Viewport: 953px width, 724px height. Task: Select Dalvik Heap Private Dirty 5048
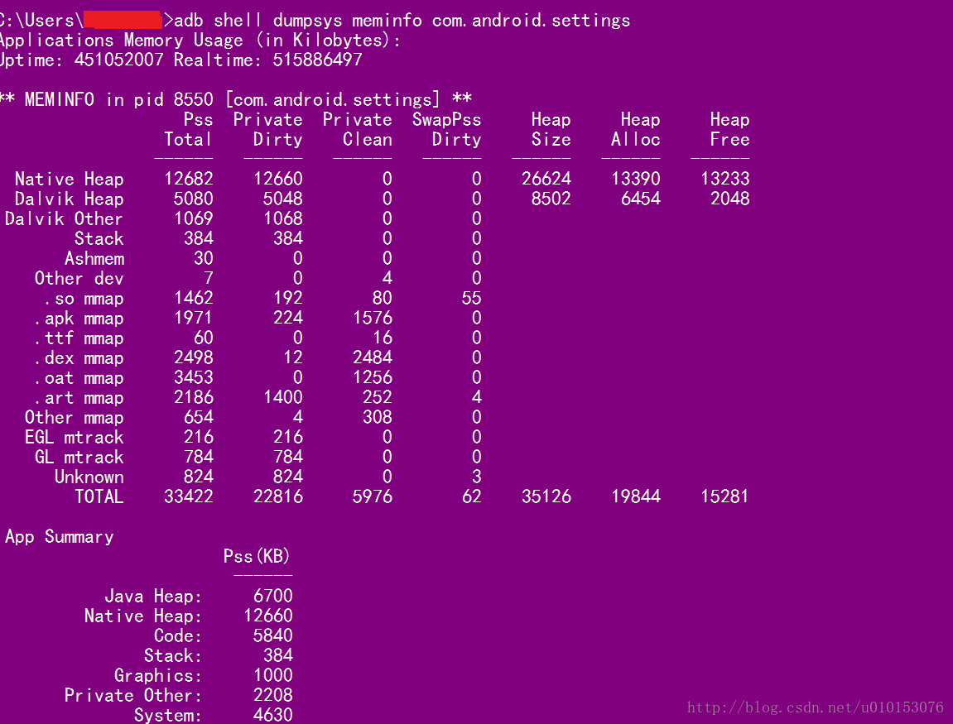(282, 199)
